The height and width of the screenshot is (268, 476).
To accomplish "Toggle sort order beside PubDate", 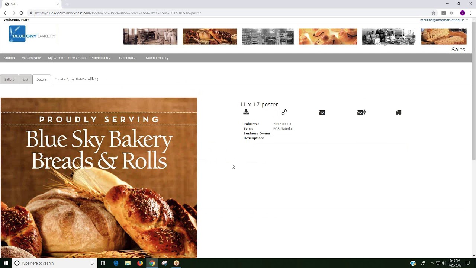I will [92, 79].
